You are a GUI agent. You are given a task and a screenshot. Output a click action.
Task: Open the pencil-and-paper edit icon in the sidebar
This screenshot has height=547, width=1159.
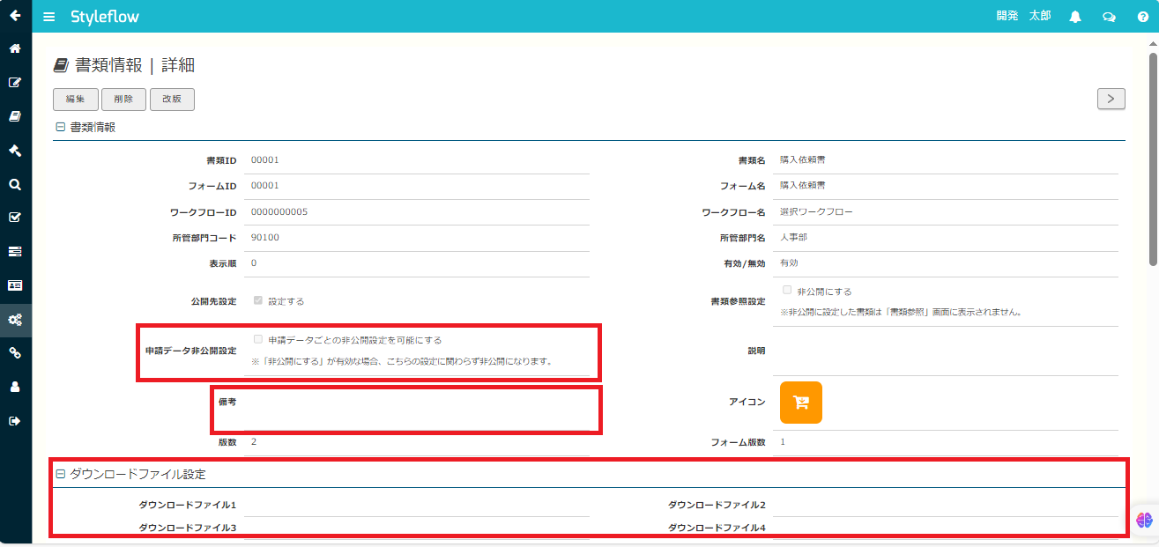pos(15,82)
